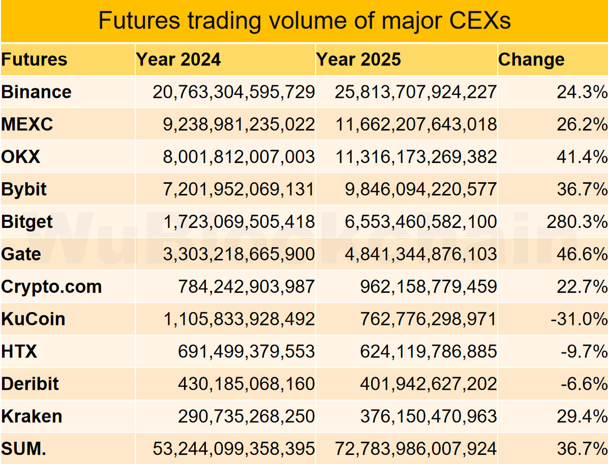Click Bitget's 280.3% change value
The height and width of the screenshot is (464, 608).
(577, 222)
